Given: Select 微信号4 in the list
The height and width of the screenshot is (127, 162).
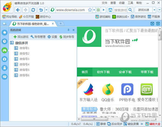Looking at the screenshot, I should tap(22, 64).
